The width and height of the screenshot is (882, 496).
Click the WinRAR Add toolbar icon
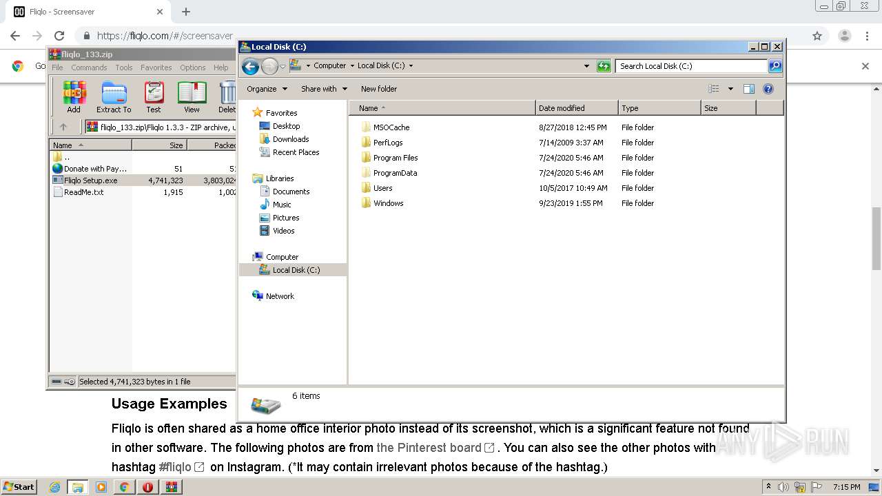pyautogui.click(x=74, y=96)
